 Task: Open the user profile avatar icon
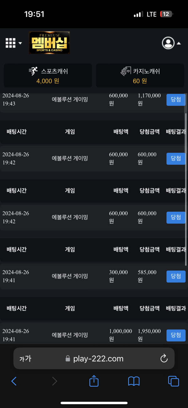tap(168, 43)
